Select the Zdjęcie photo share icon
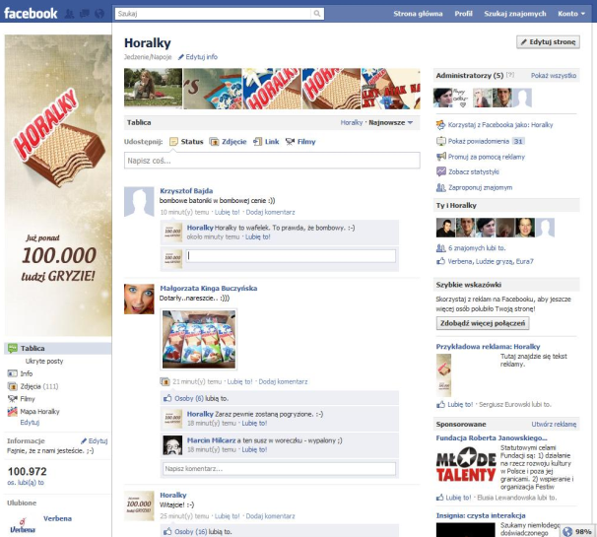The width and height of the screenshot is (597, 537). click(215, 142)
